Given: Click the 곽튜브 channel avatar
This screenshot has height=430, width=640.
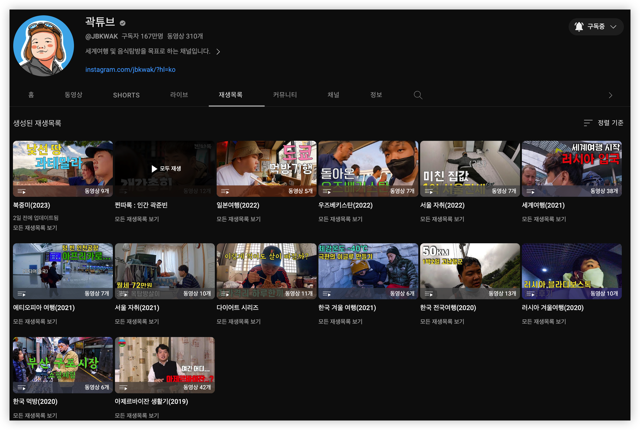Looking at the screenshot, I should pos(44,46).
